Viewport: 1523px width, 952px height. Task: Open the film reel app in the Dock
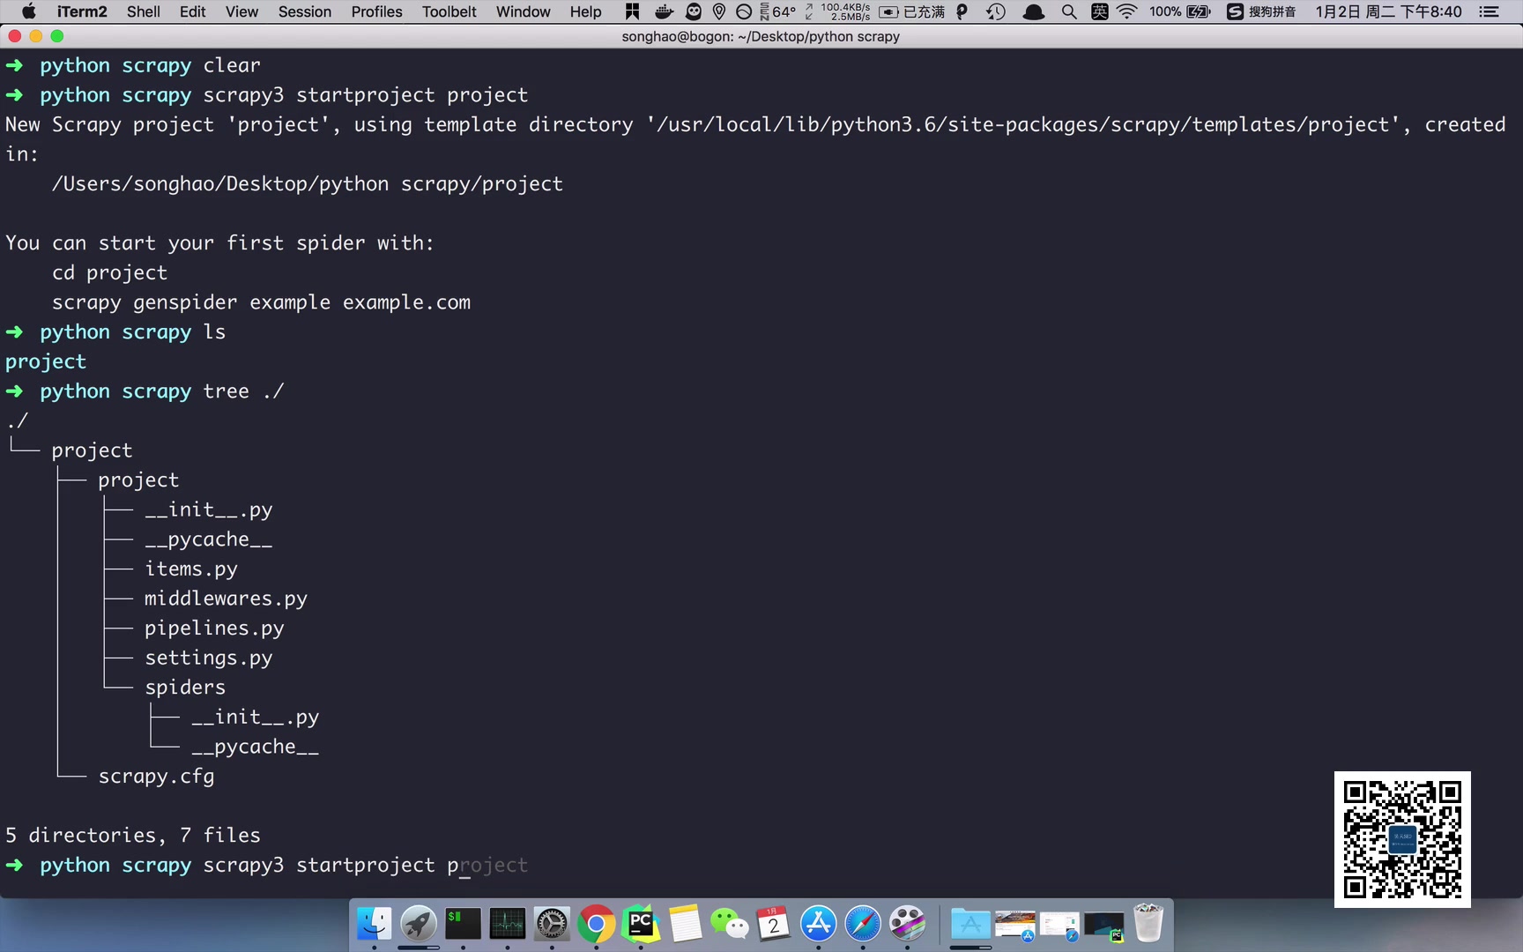tap(907, 924)
